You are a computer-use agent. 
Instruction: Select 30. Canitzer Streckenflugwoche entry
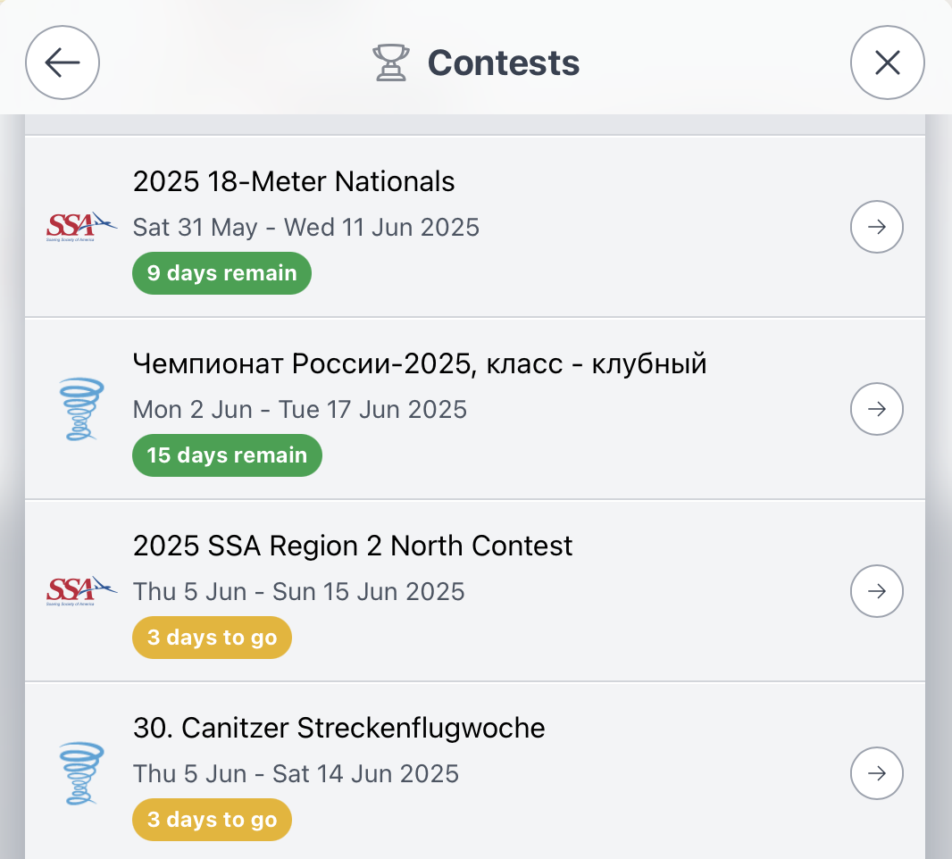click(x=338, y=728)
